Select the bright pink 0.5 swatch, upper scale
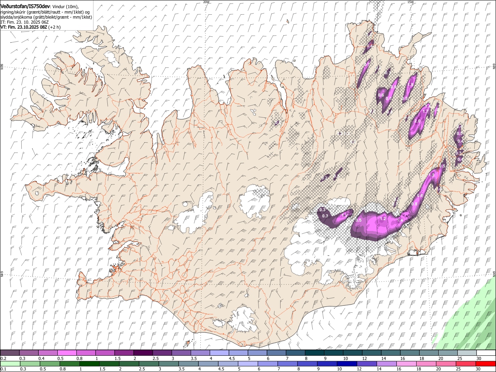This screenshot has height=372, width=496. pyautogui.click(x=67, y=353)
